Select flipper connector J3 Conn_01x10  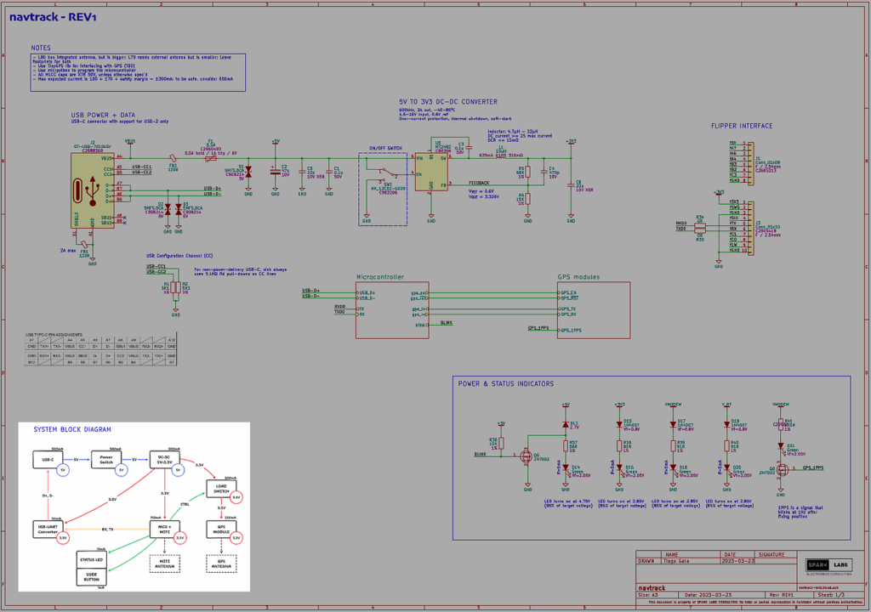pyautogui.click(x=750, y=229)
